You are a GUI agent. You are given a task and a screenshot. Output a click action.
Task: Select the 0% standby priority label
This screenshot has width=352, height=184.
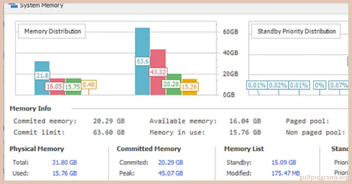click(x=319, y=85)
